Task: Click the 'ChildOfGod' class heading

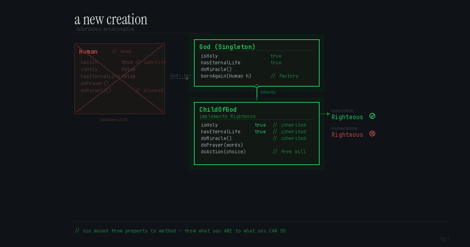Action: pyautogui.click(x=218, y=109)
